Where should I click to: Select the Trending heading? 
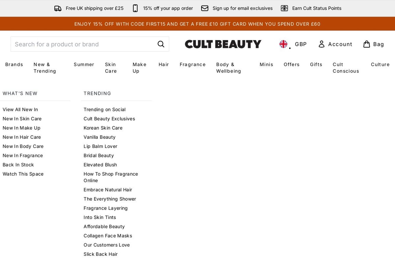(x=97, y=93)
